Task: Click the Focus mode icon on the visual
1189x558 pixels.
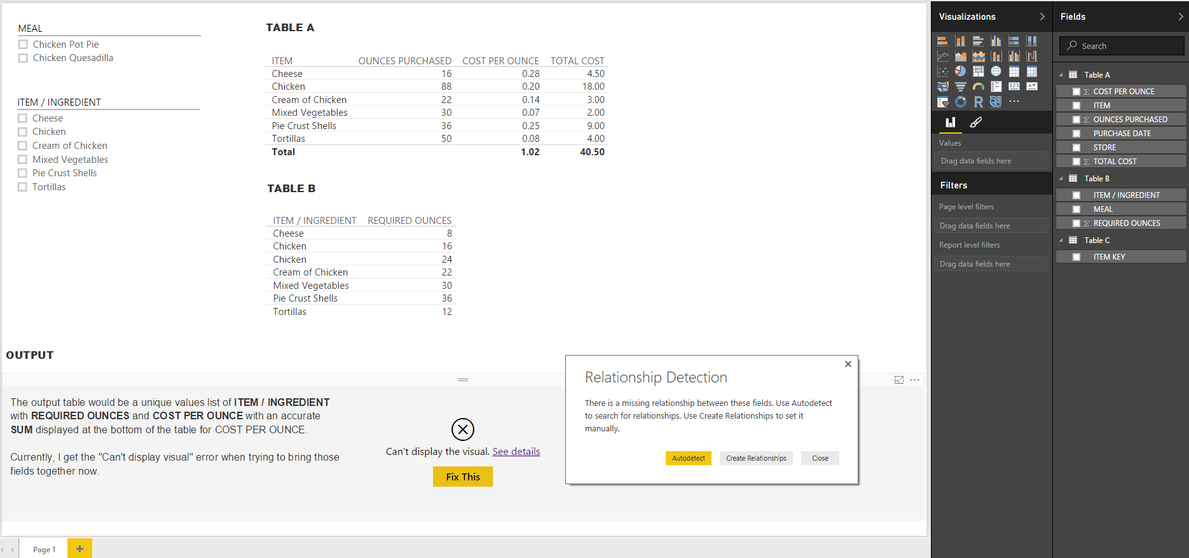Action: point(899,380)
